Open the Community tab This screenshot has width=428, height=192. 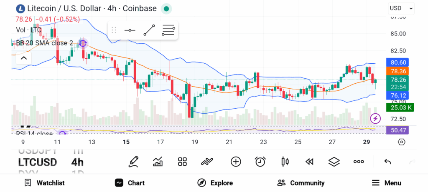click(301, 183)
